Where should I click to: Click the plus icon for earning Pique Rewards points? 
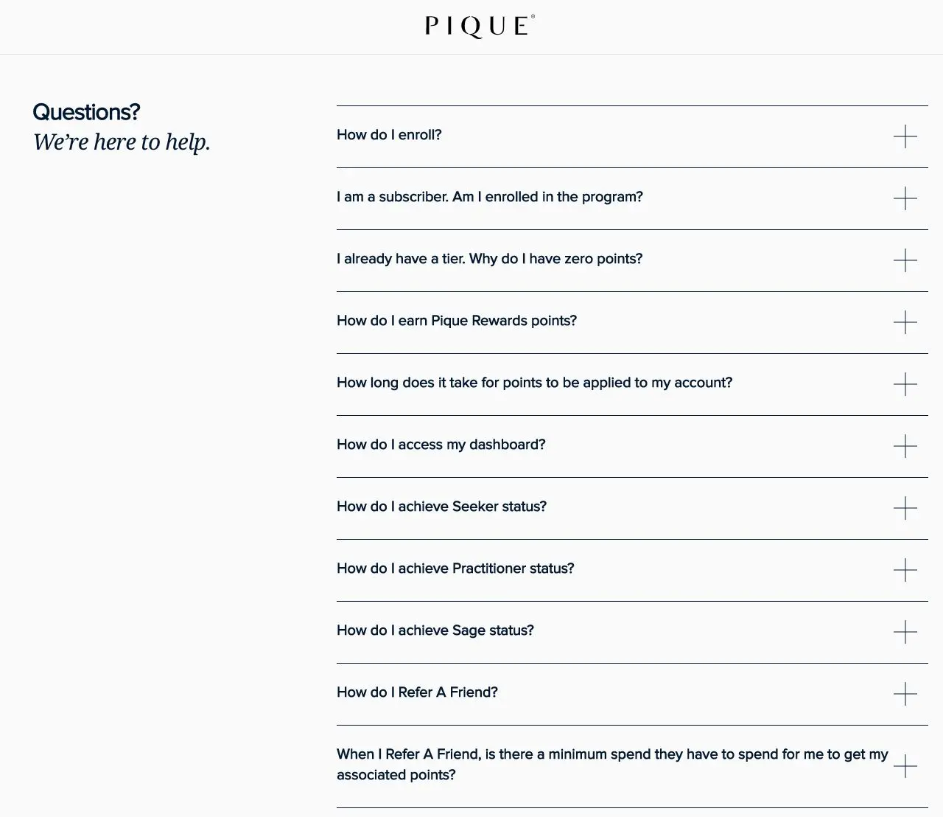point(905,322)
